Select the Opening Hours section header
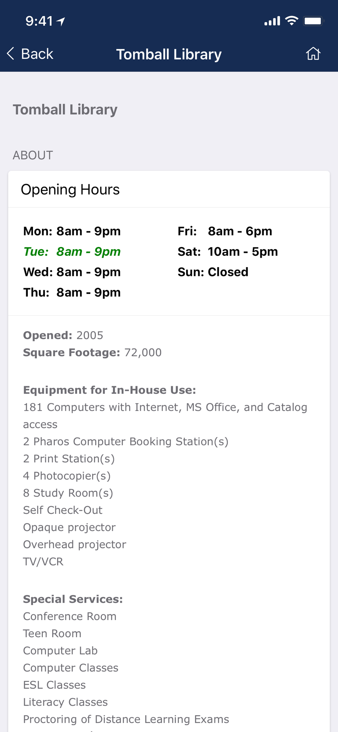Viewport: 338px width, 732px height. pos(70,190)
